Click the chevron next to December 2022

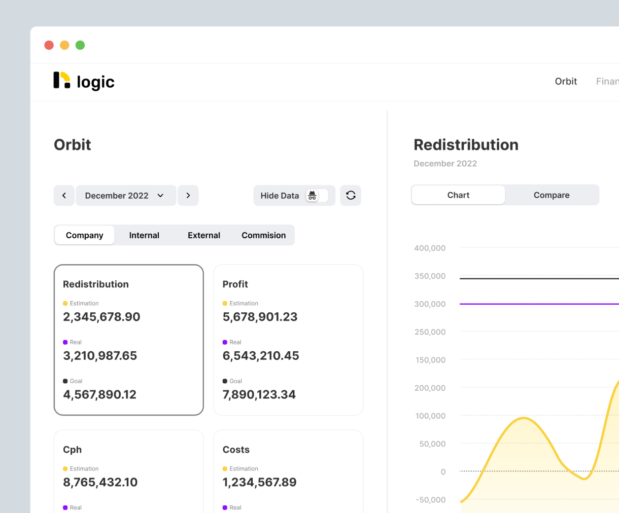coord(161,196)
